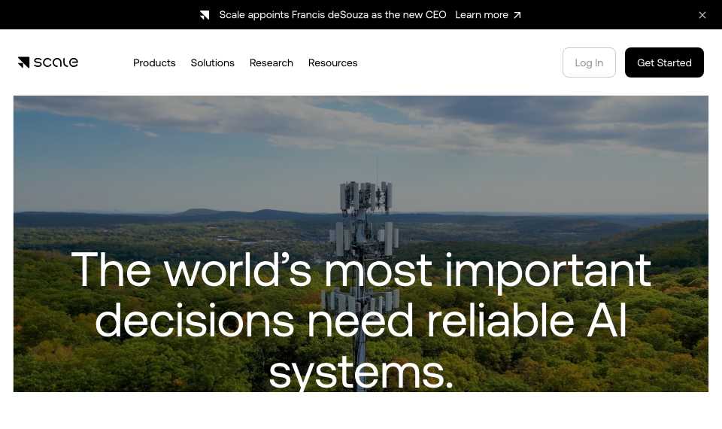Click the Get Started button
Viewport: 722px width, 429px height.
point(664,62)
